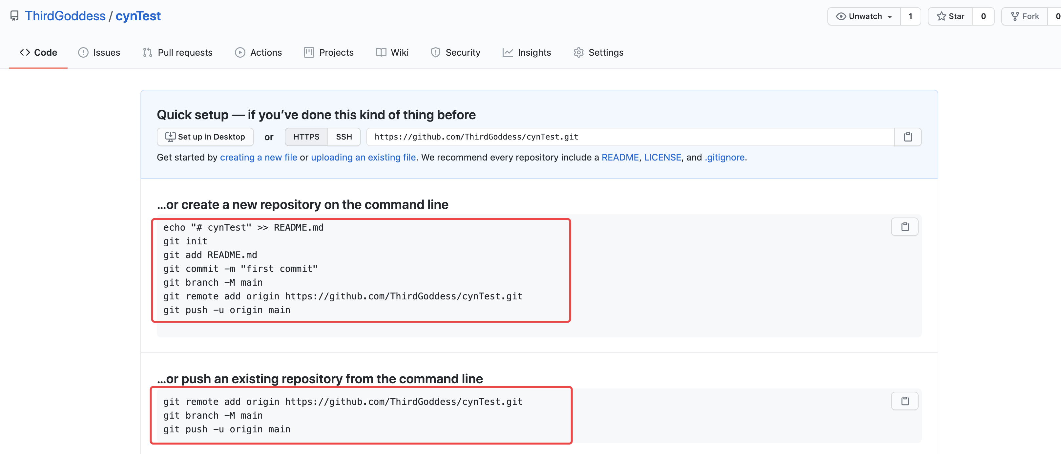1061x454 pixels.
Task: Fork the cynTest repository
Action: (1025, 16)
